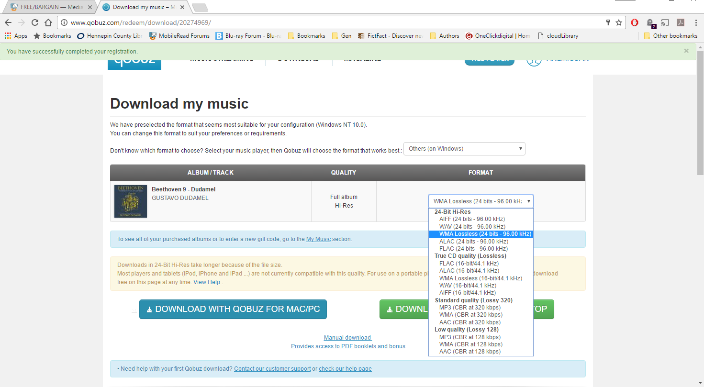This screenshot has height=387, width=704.
Task: Open a new browser tab
Action: pos(200,7)
